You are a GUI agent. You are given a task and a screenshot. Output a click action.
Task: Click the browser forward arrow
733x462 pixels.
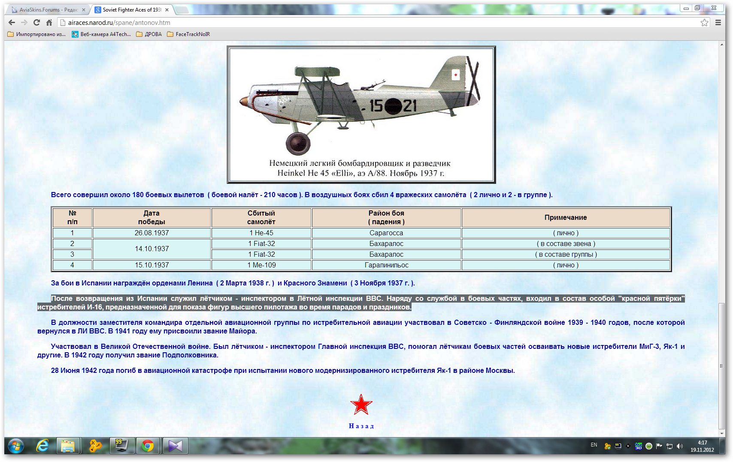coord(24,23)
